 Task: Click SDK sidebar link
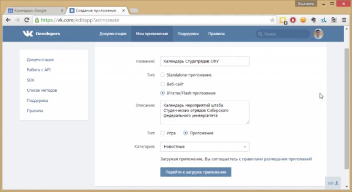point(30,80)
